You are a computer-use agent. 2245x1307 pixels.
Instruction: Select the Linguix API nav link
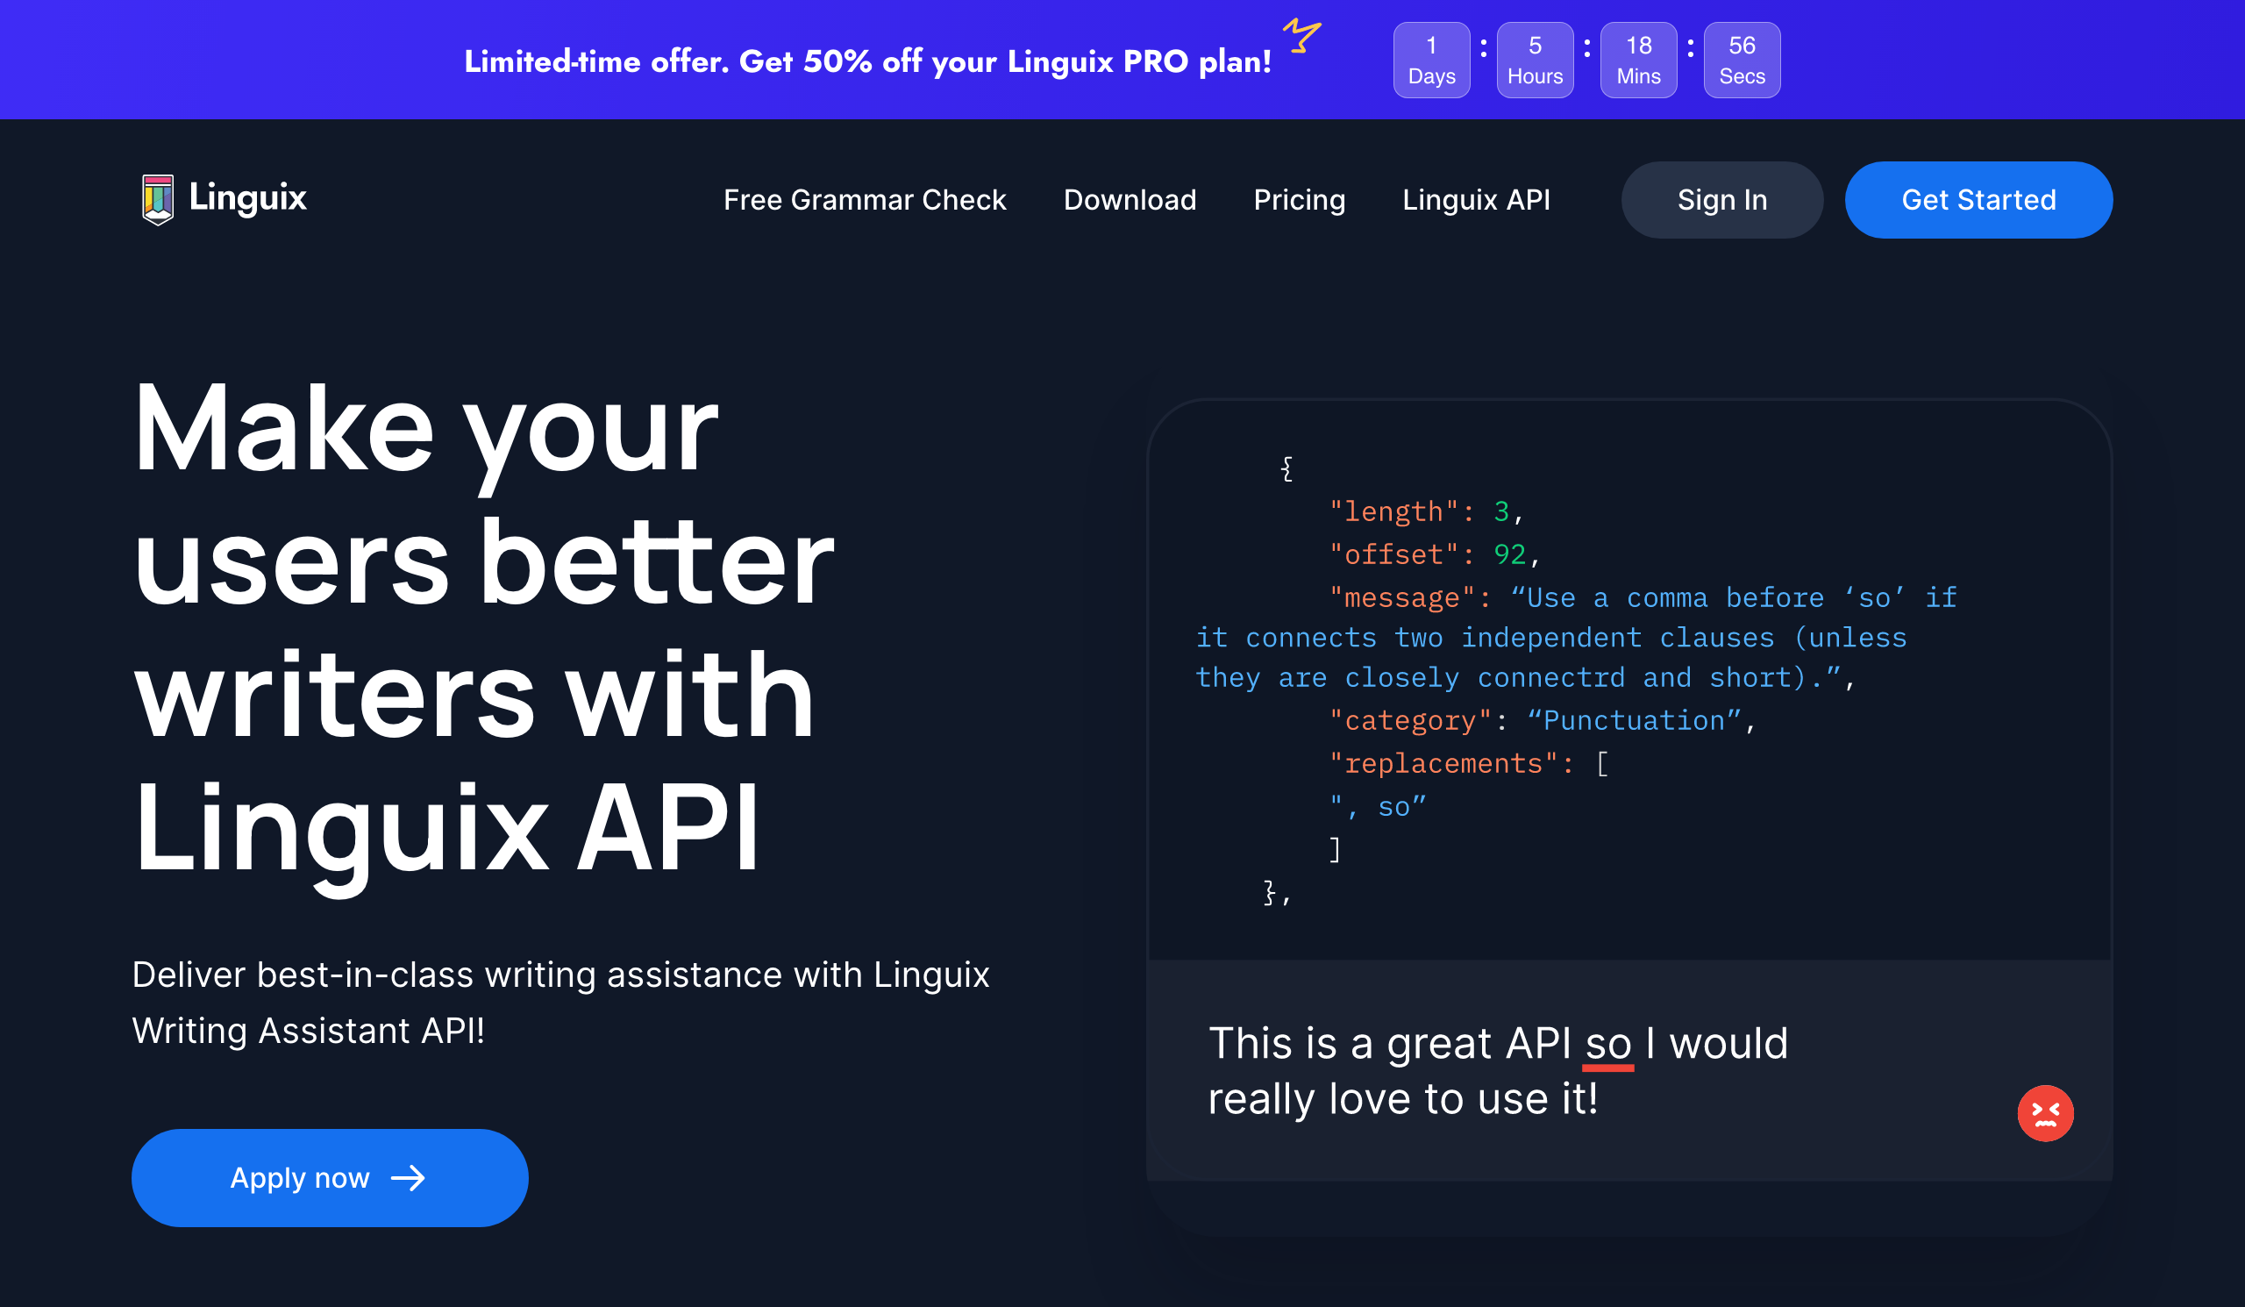pyautogui.click(x=1475, y=200)
